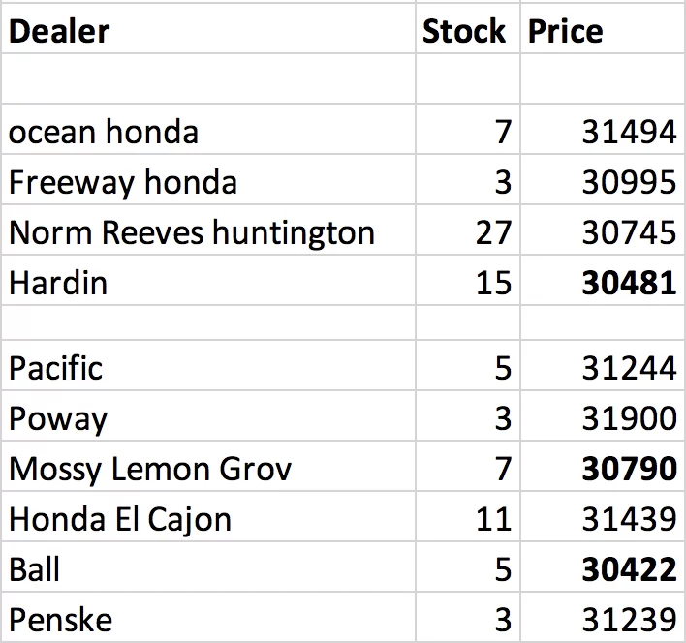This screenshot has width=686, height=643.
Task: Select the Honda El Cajon cell
Action: pos(208,516)
